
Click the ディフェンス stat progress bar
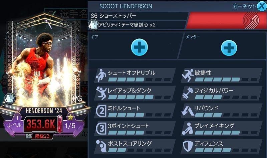pyautogui.click(x=226, y=150)
